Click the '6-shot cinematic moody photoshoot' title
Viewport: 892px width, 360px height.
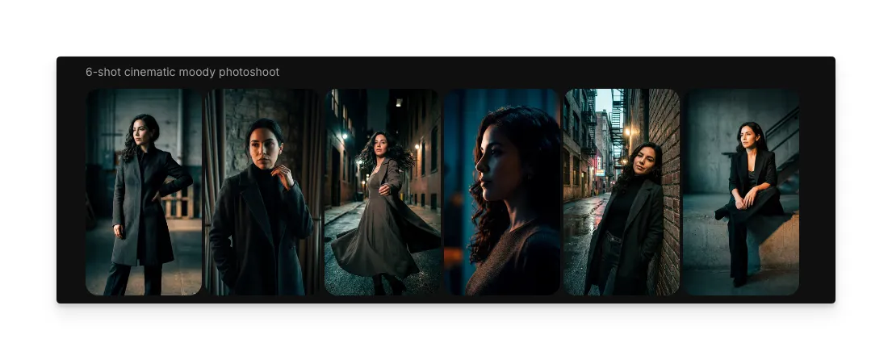[x=182, y=72]
